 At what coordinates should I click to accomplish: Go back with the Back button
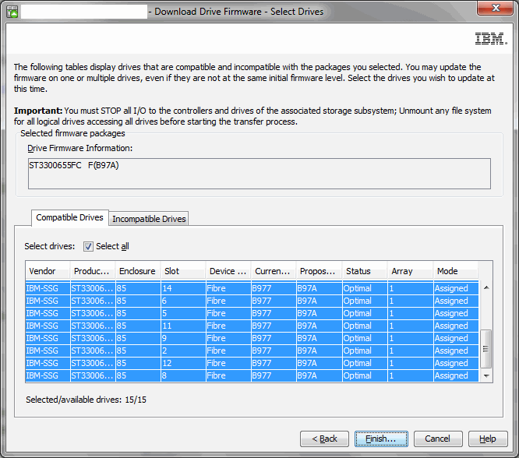pos(324,439)
